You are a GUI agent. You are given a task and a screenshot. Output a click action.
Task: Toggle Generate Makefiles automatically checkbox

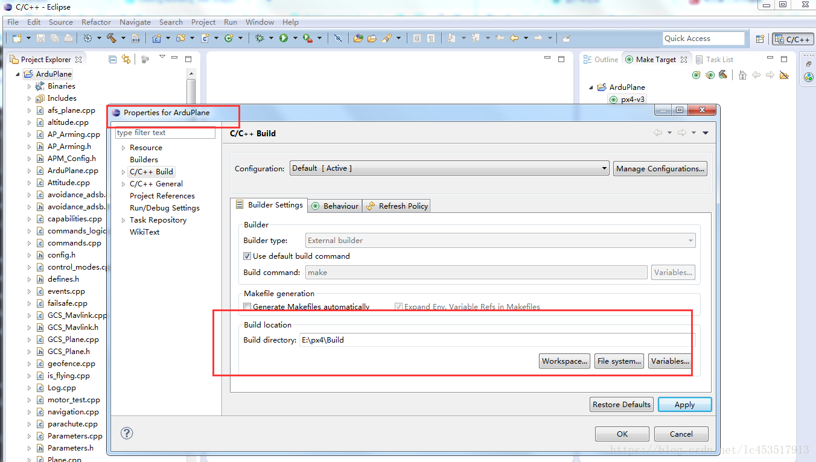point(247,306)
